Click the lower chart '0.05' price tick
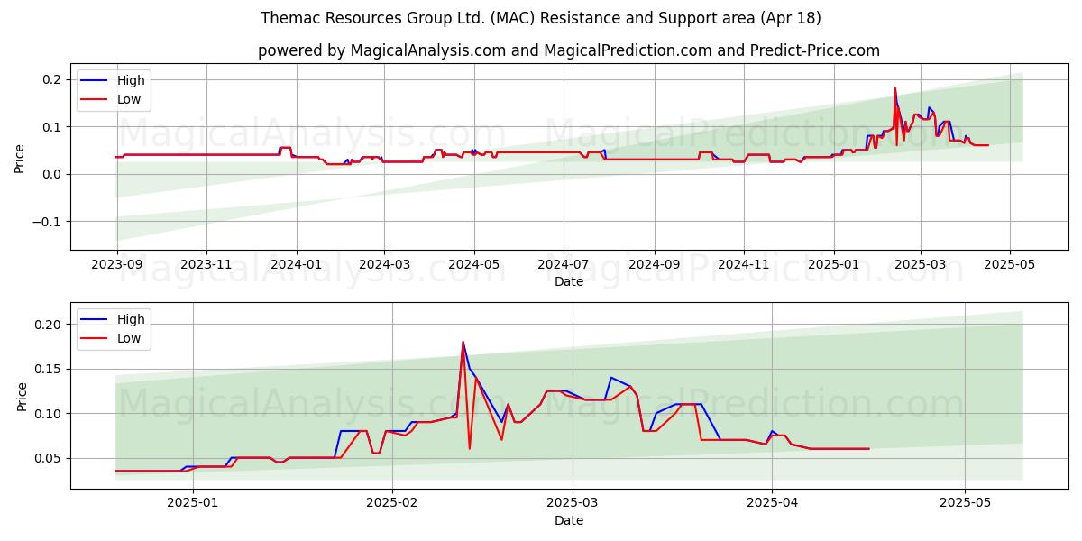The width and height of the screenshot is (1082, 541). 49,458
